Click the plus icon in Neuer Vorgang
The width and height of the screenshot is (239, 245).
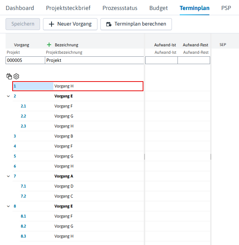click(52, 24)
